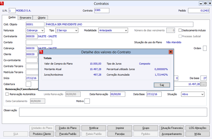Expand the Natureza dropdown
212x139 pixels.
[x=35, y=30]
